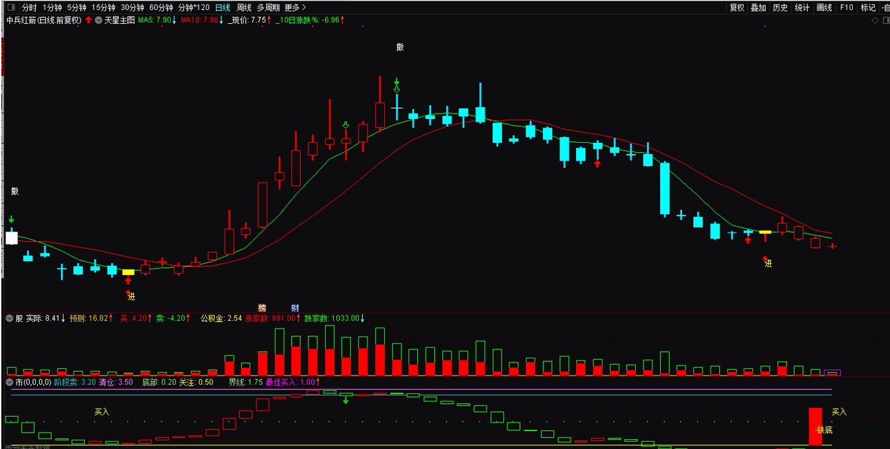
Task: Click the 天星主图 indicator name
Action: tap(120, 20)
